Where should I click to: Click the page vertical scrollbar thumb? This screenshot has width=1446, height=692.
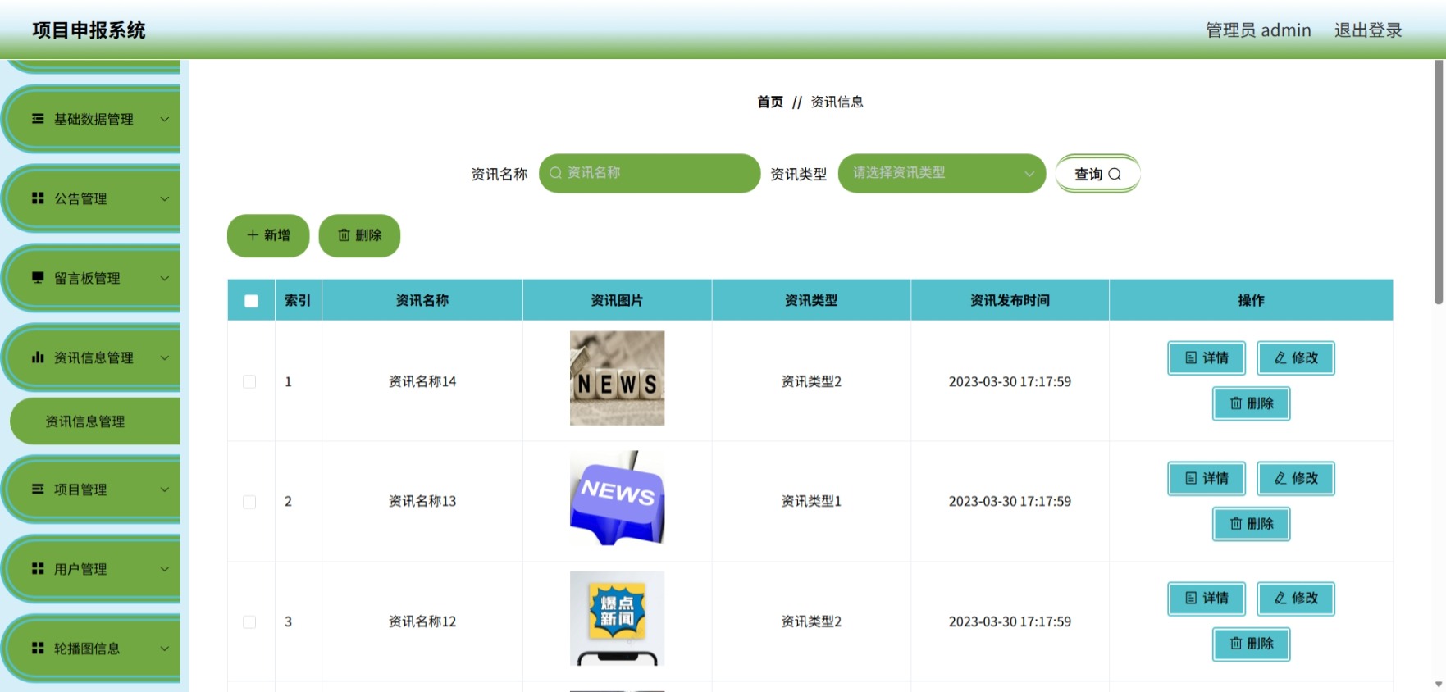1439,181
